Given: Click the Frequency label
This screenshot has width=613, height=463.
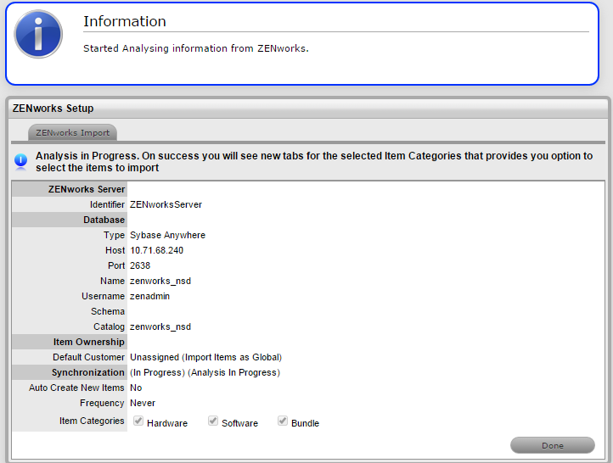Looking at the screenshot, I should click(x=102, y=403).
